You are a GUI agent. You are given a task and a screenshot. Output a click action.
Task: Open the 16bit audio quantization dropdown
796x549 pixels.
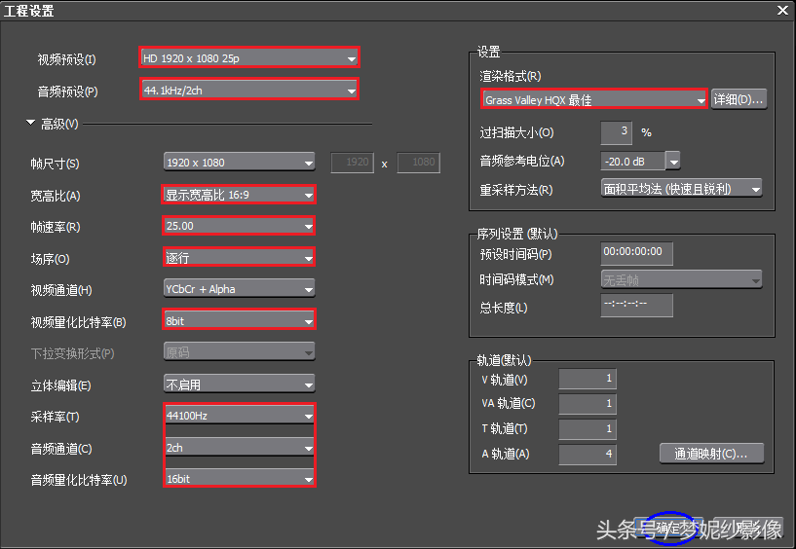tap(239, 479)
